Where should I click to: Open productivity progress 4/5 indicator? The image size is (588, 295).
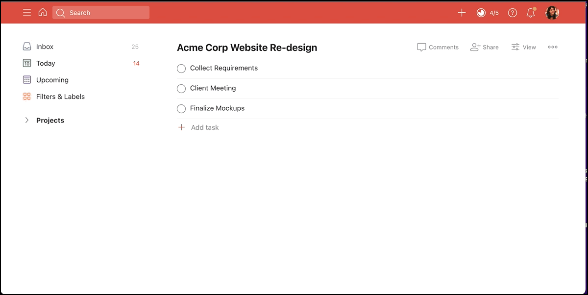tap(488, 13)
